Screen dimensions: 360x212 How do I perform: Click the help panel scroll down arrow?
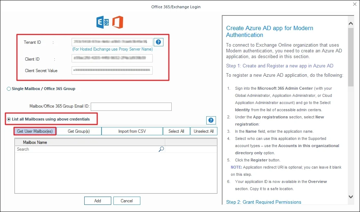pyautogui.click(x=351, y=197)
